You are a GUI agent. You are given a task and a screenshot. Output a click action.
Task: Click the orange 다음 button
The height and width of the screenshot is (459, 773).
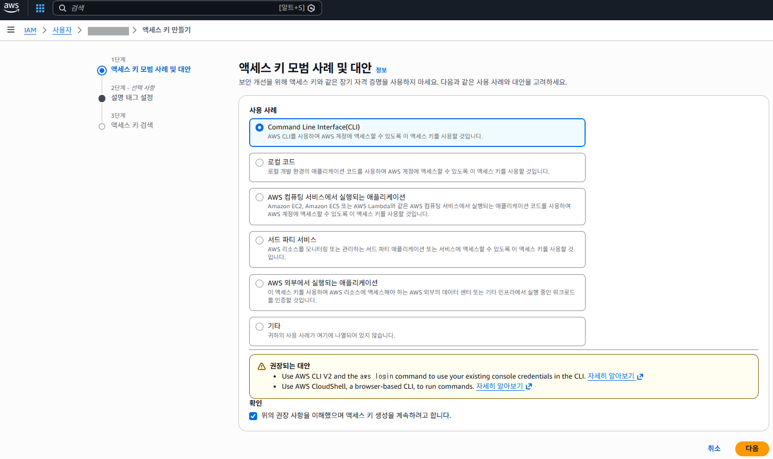click(752, 448)
